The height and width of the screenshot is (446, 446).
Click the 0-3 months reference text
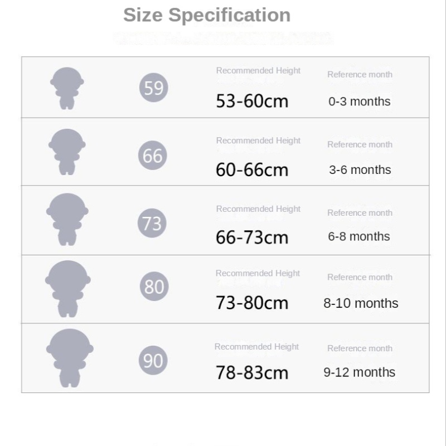click(360, 101)
